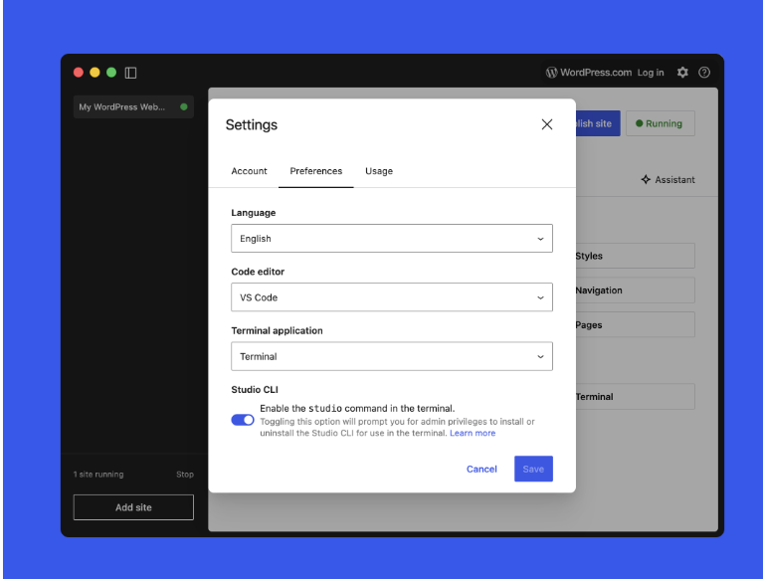This screenshot has height=579, width=763.
Task: Select the Preferences tab
Action: (316, 171)
